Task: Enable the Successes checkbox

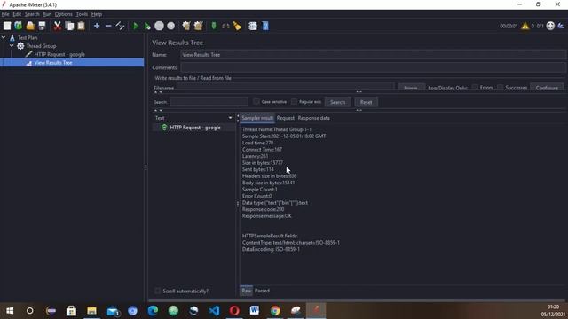Action: tap(500, 88)
